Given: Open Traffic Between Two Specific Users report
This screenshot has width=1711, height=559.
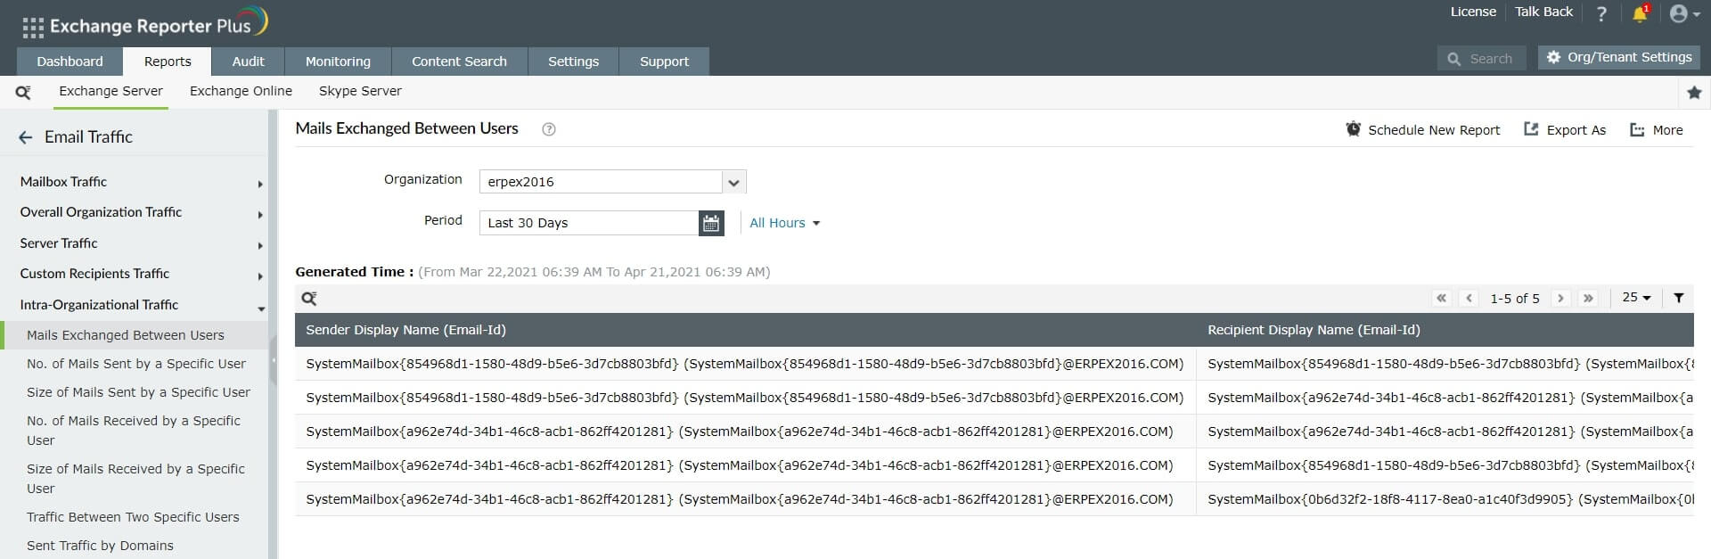Looking at the screenshot, I should click(x=133, y=517).
